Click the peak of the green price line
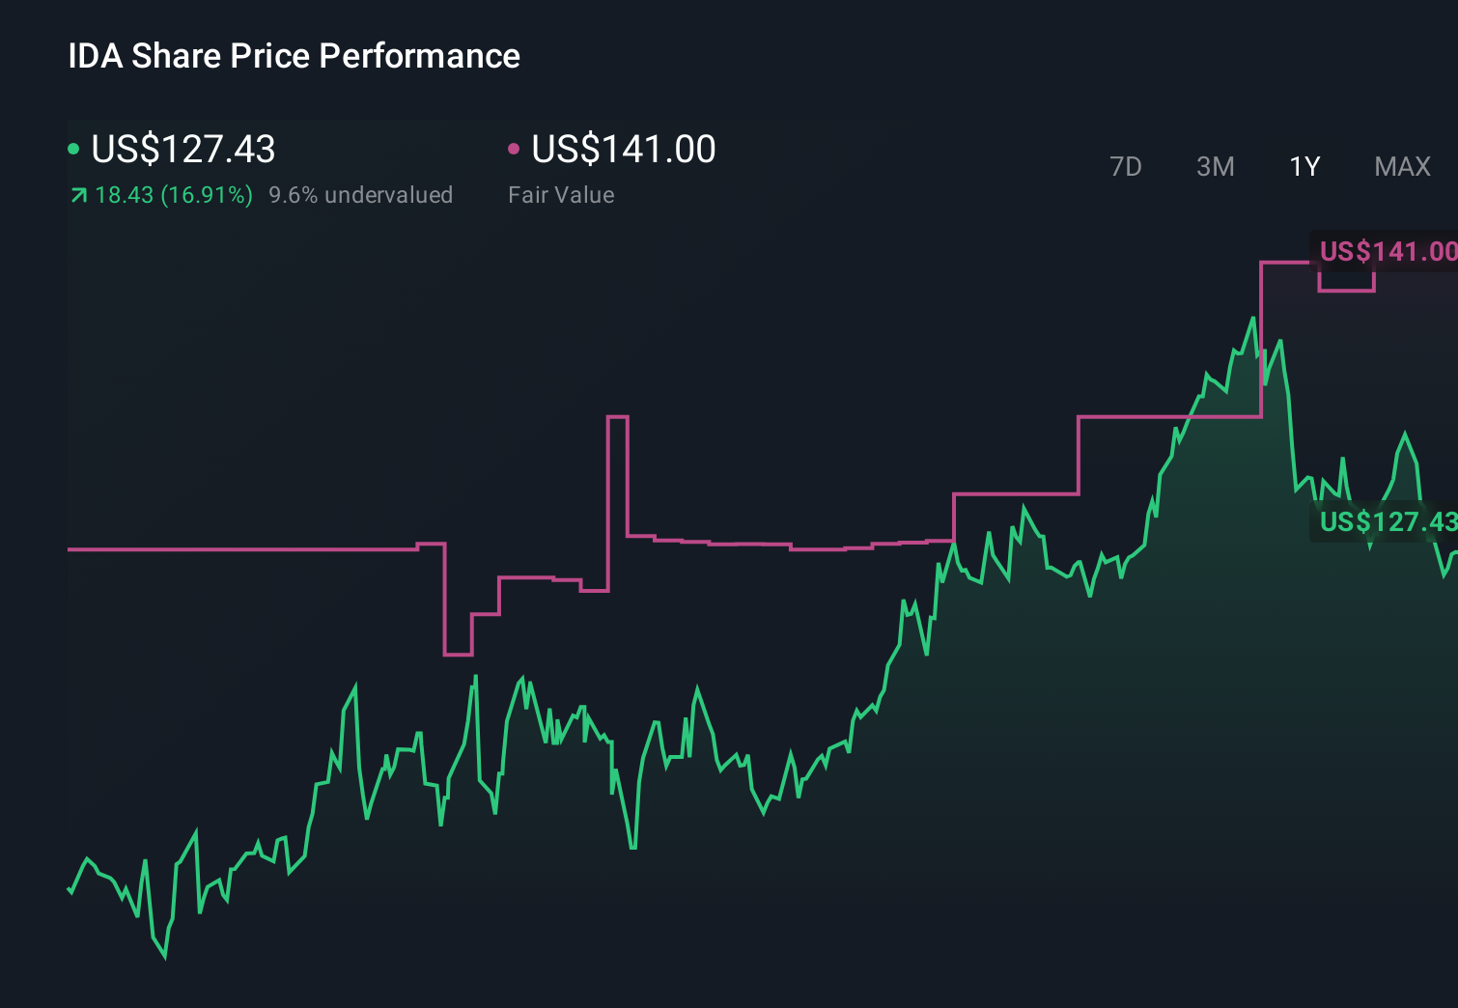 coord(1253,319)
